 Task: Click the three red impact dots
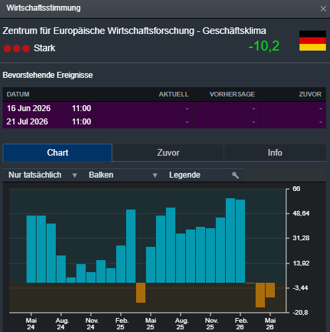(x=17, y=49)
